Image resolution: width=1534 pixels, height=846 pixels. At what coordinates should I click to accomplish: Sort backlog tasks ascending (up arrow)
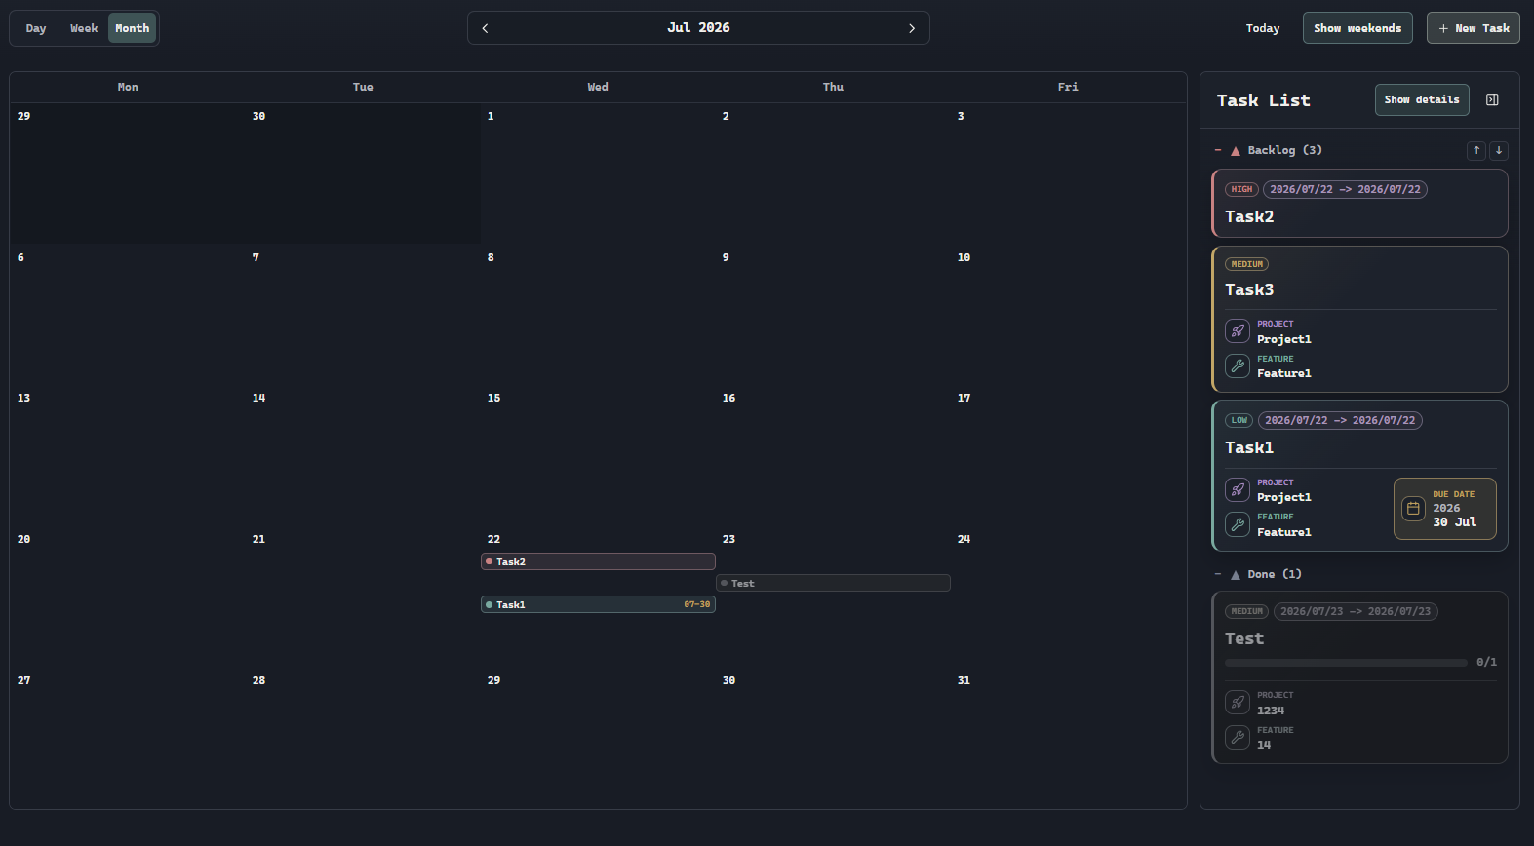[1476, 150]
